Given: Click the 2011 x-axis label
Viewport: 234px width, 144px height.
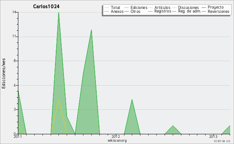Looking at the screenshot, I should (x=18, y=136).
